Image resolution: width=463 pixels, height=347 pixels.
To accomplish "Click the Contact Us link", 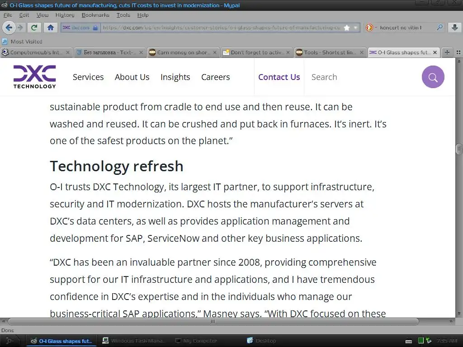I will [279, 77].
